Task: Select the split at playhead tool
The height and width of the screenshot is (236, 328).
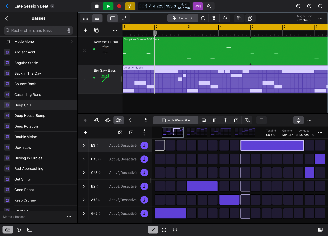Action: pos(225,18)
